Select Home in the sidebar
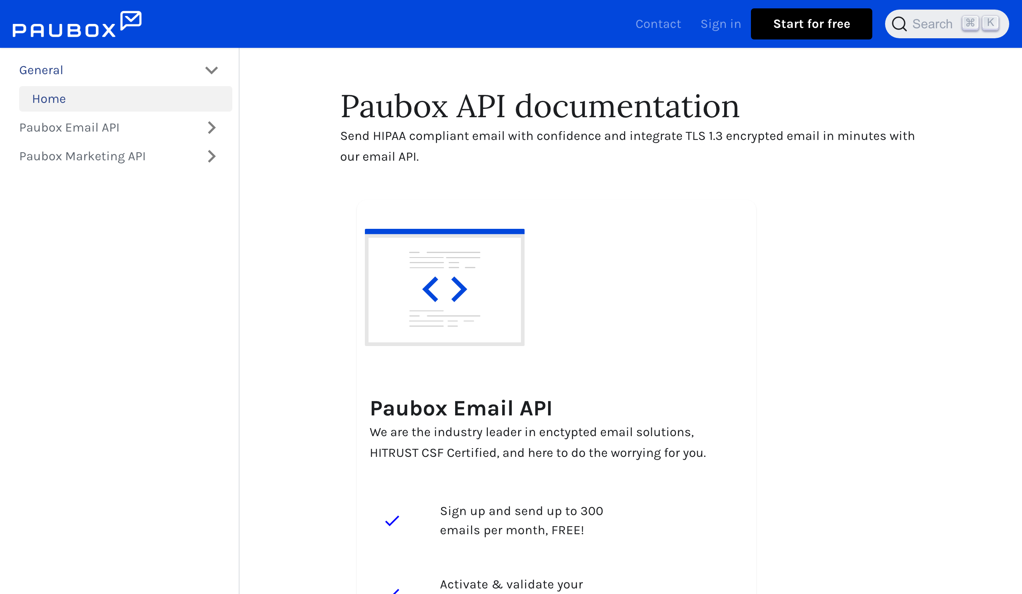 pos(126,99)
